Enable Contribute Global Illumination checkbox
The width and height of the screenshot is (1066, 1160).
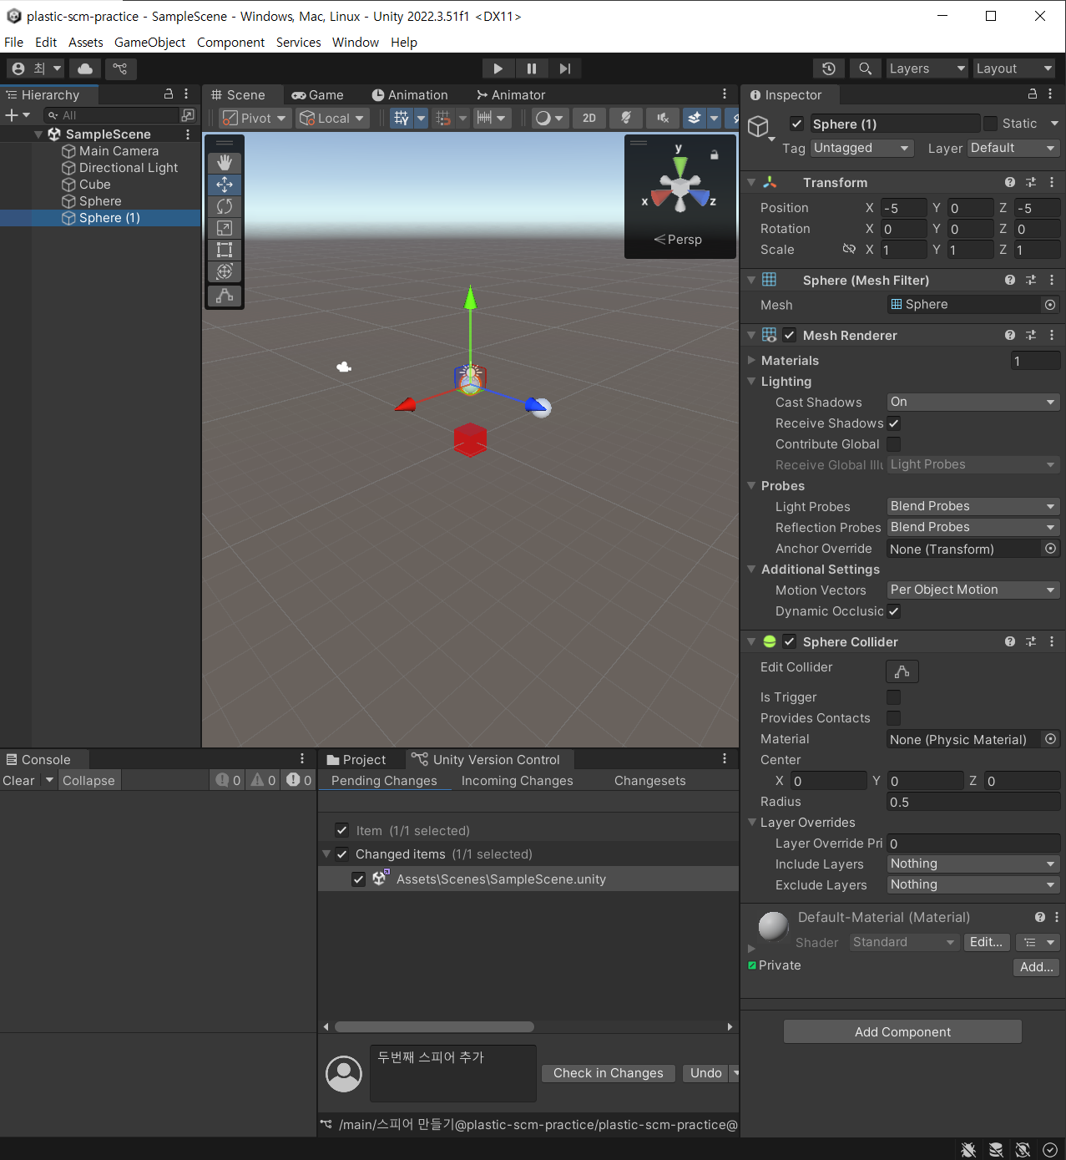[x=893, y=444]
